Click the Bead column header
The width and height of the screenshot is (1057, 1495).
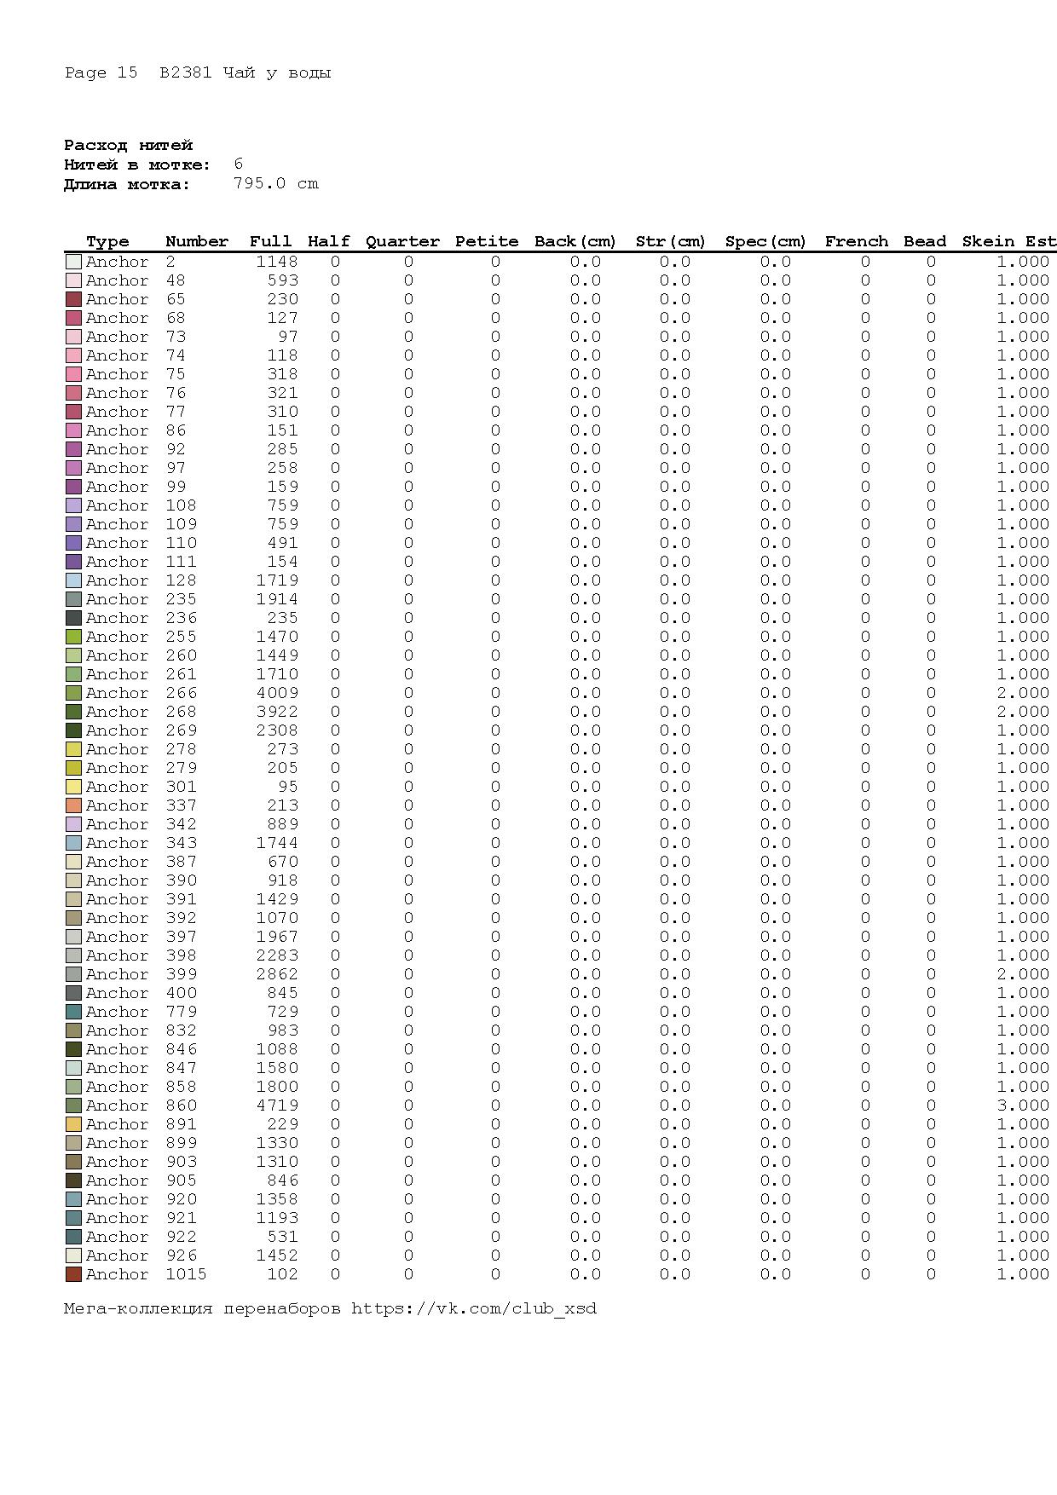click(x=925, y=241)
